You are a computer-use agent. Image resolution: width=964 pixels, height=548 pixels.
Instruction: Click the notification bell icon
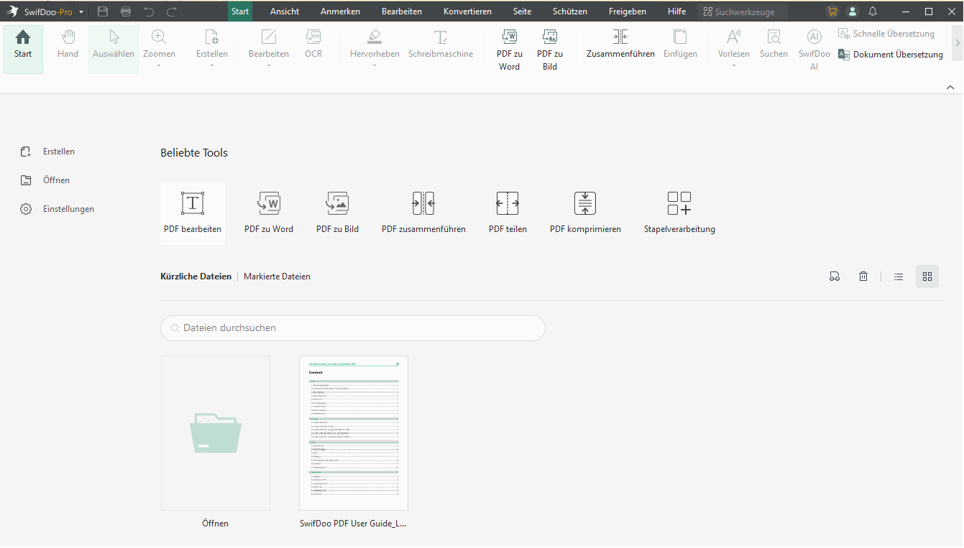coord(873,11)
